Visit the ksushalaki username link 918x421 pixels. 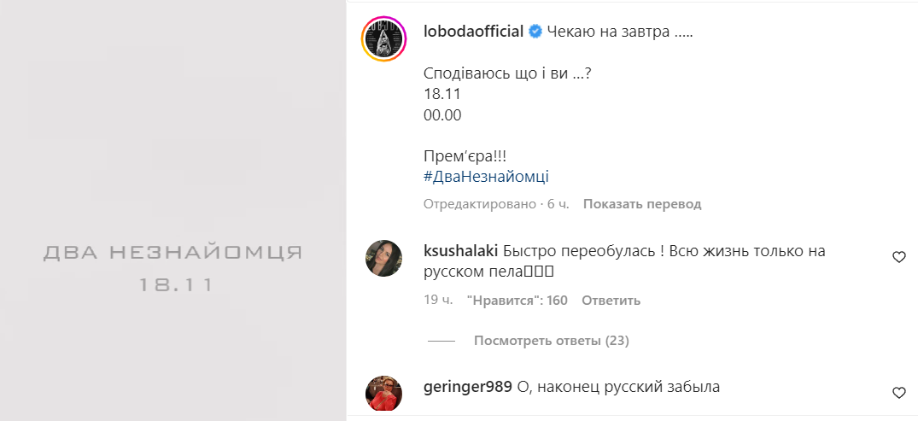(x=460, y=251)
